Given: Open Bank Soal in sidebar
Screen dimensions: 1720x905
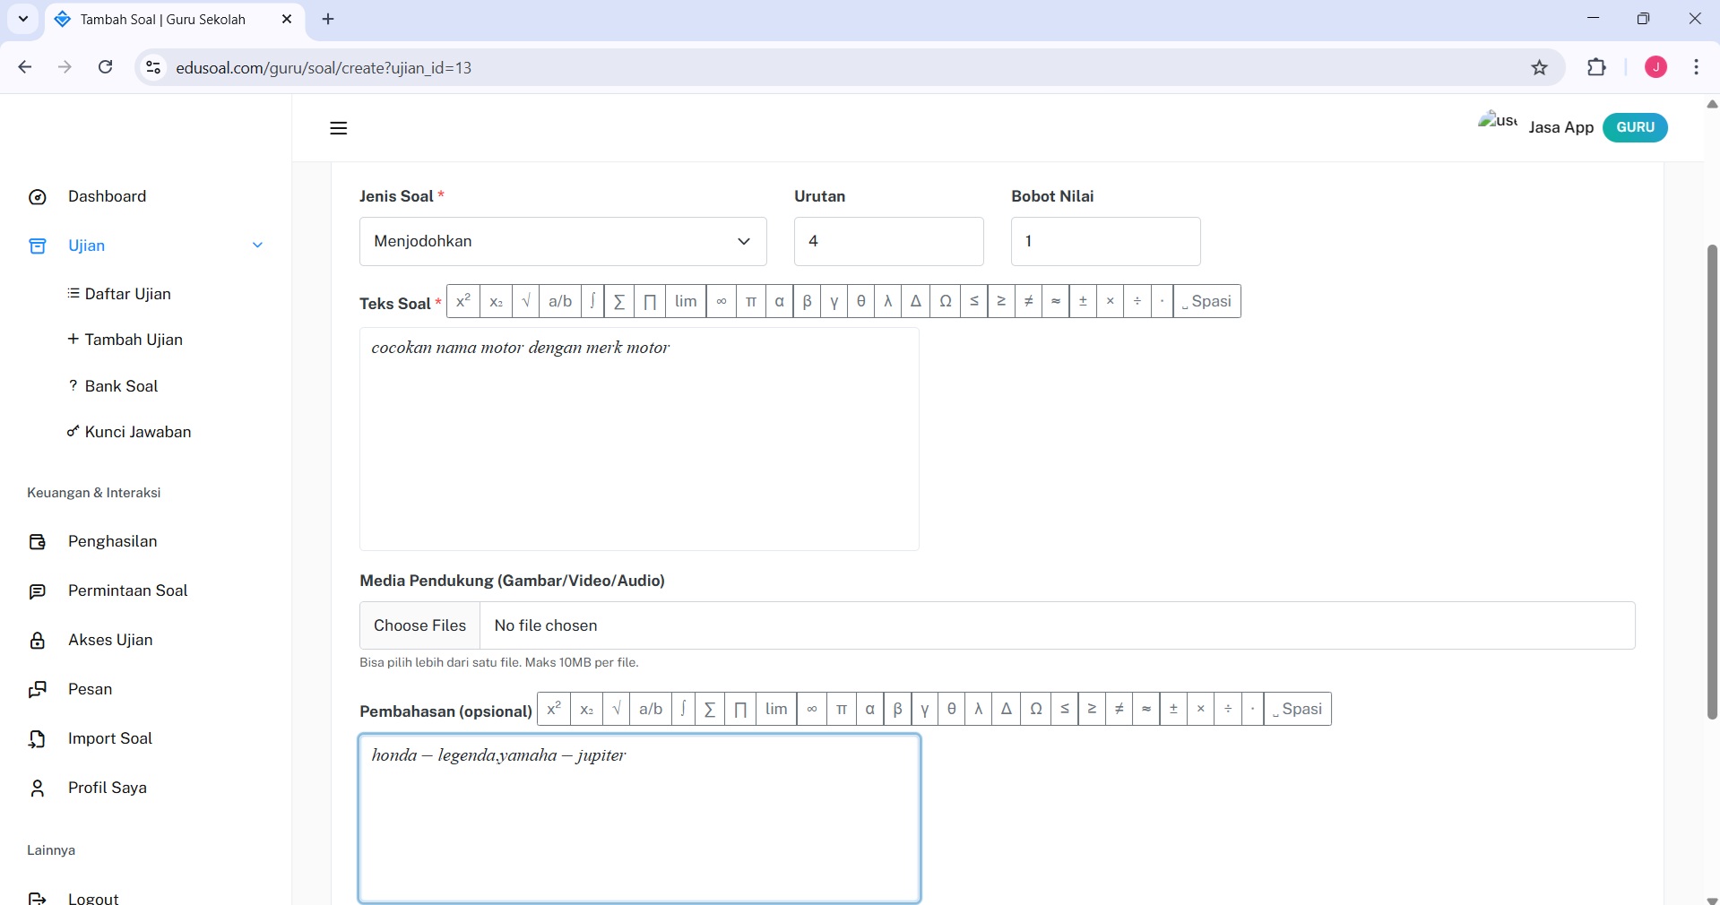Looking at the screenshot, I should pos(121,386).
